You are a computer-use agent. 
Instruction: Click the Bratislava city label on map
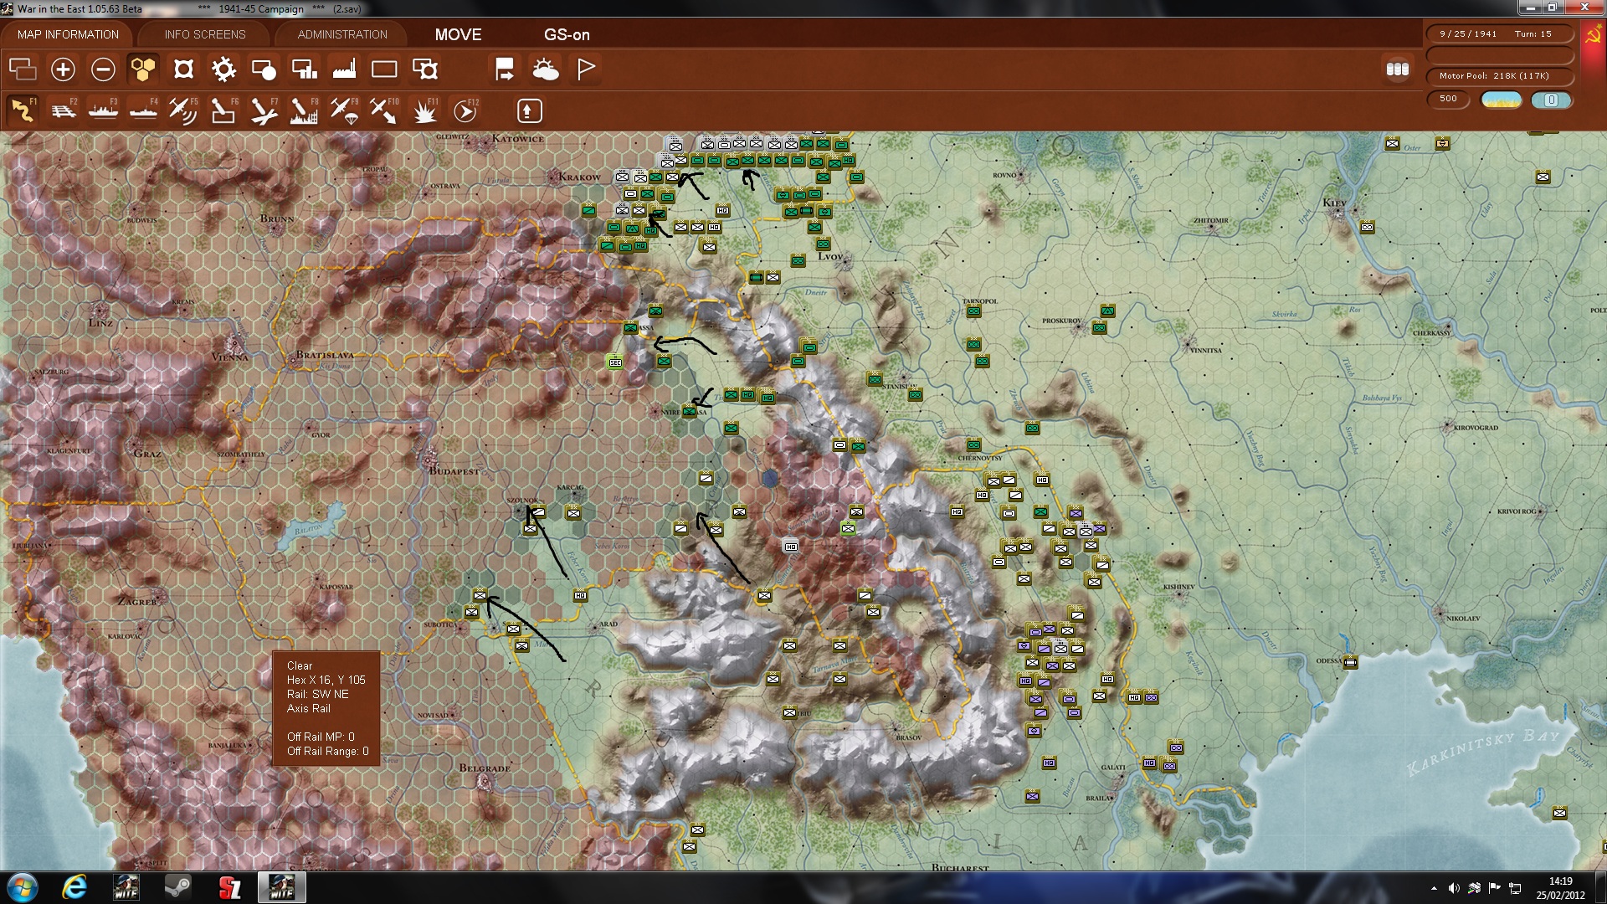(325, 355)
